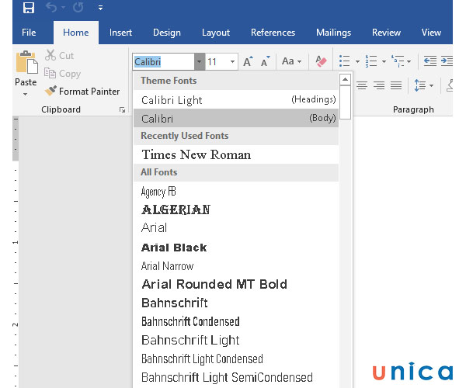This screenshot has width=466, height=388.
Task: Open the font size dropdown
Action: pos(232,62)
